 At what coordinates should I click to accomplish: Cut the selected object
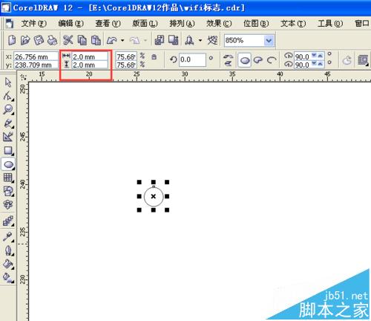(x=68, y=40)
